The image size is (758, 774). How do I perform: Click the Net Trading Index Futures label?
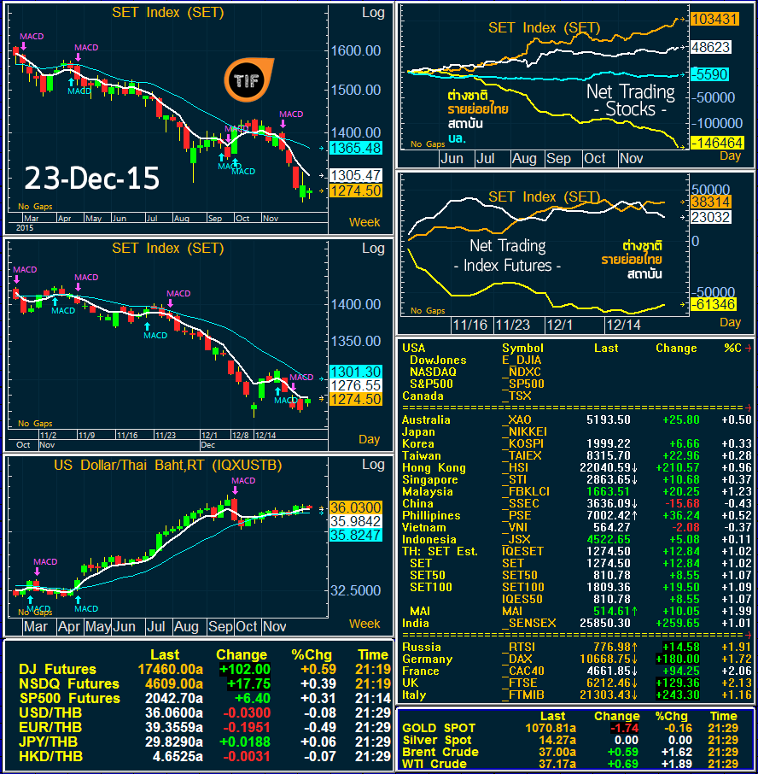tap(508, 255)
